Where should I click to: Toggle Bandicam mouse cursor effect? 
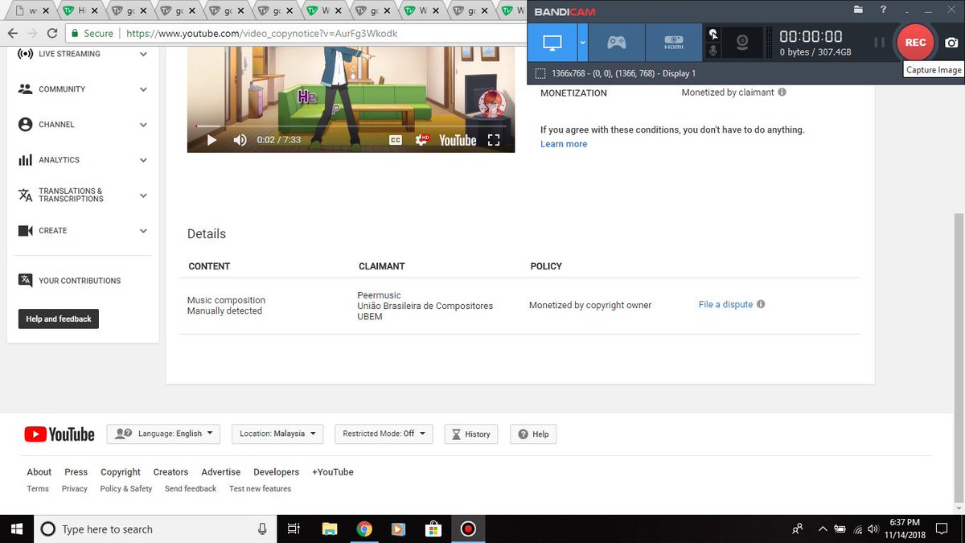(x=712, y=34)
